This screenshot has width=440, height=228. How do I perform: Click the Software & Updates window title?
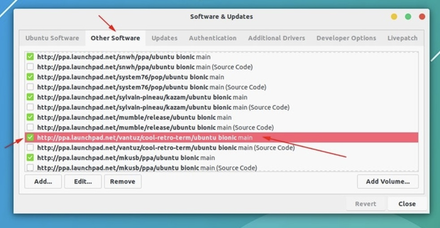(x=221, y=16)
